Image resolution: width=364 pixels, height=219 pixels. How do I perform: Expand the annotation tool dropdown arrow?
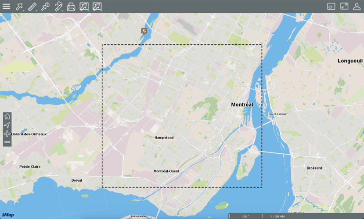[x=63, y=10]
